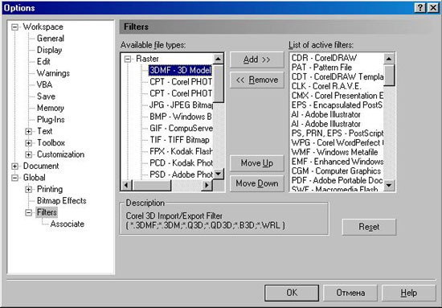Click right arrow of the file types horizontal scrollbar
This screenshot has height=308, width=442.
click(207, 185)
